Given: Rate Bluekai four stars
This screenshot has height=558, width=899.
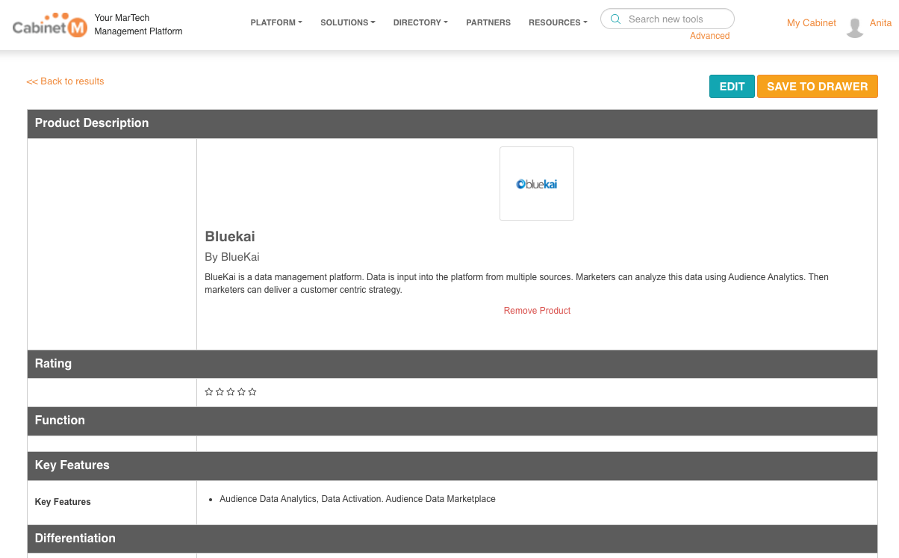Looking at the screenshot, I should (x=241, y=392).
